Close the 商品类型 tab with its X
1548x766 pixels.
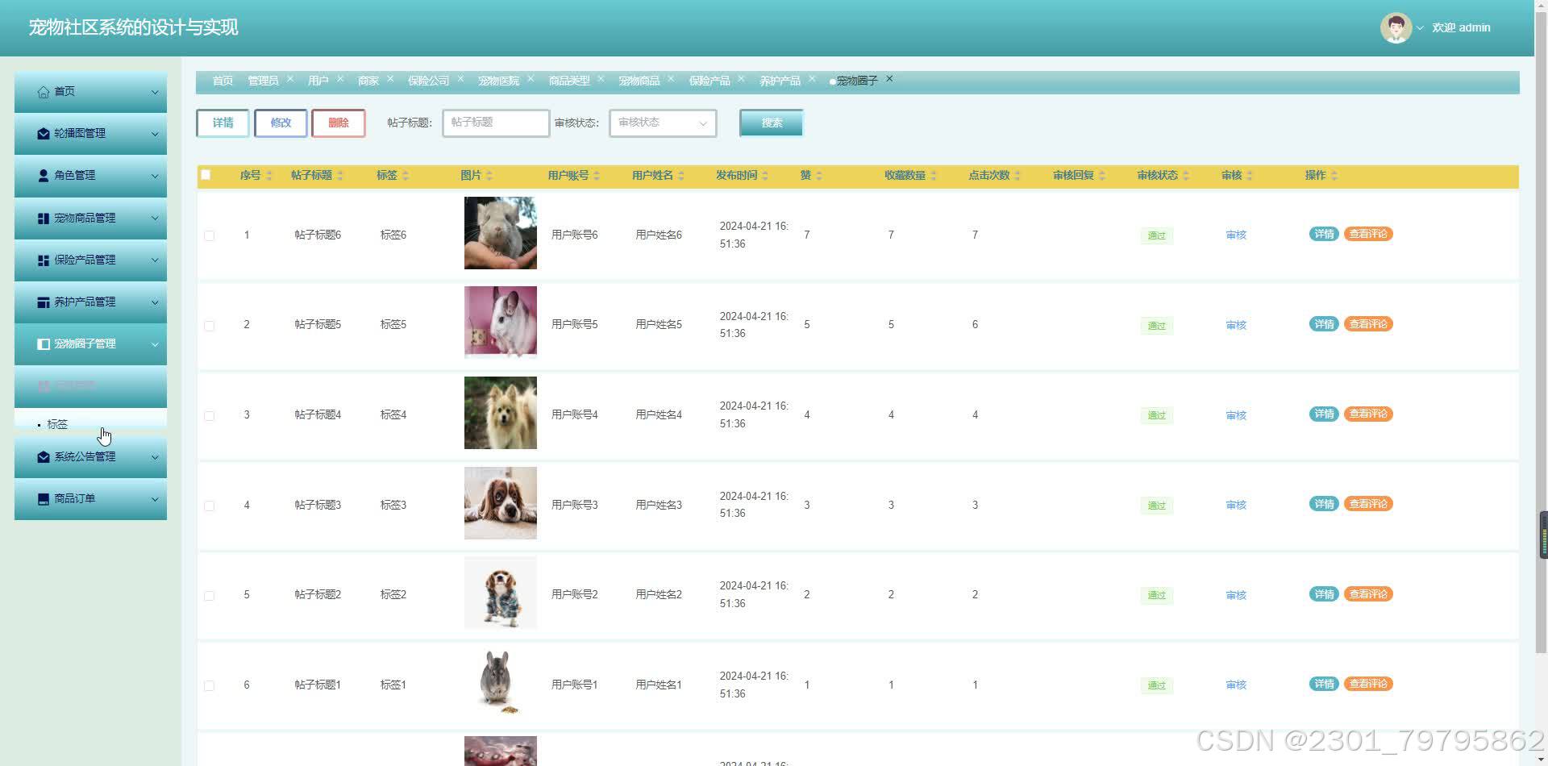(x=601, y=78)
